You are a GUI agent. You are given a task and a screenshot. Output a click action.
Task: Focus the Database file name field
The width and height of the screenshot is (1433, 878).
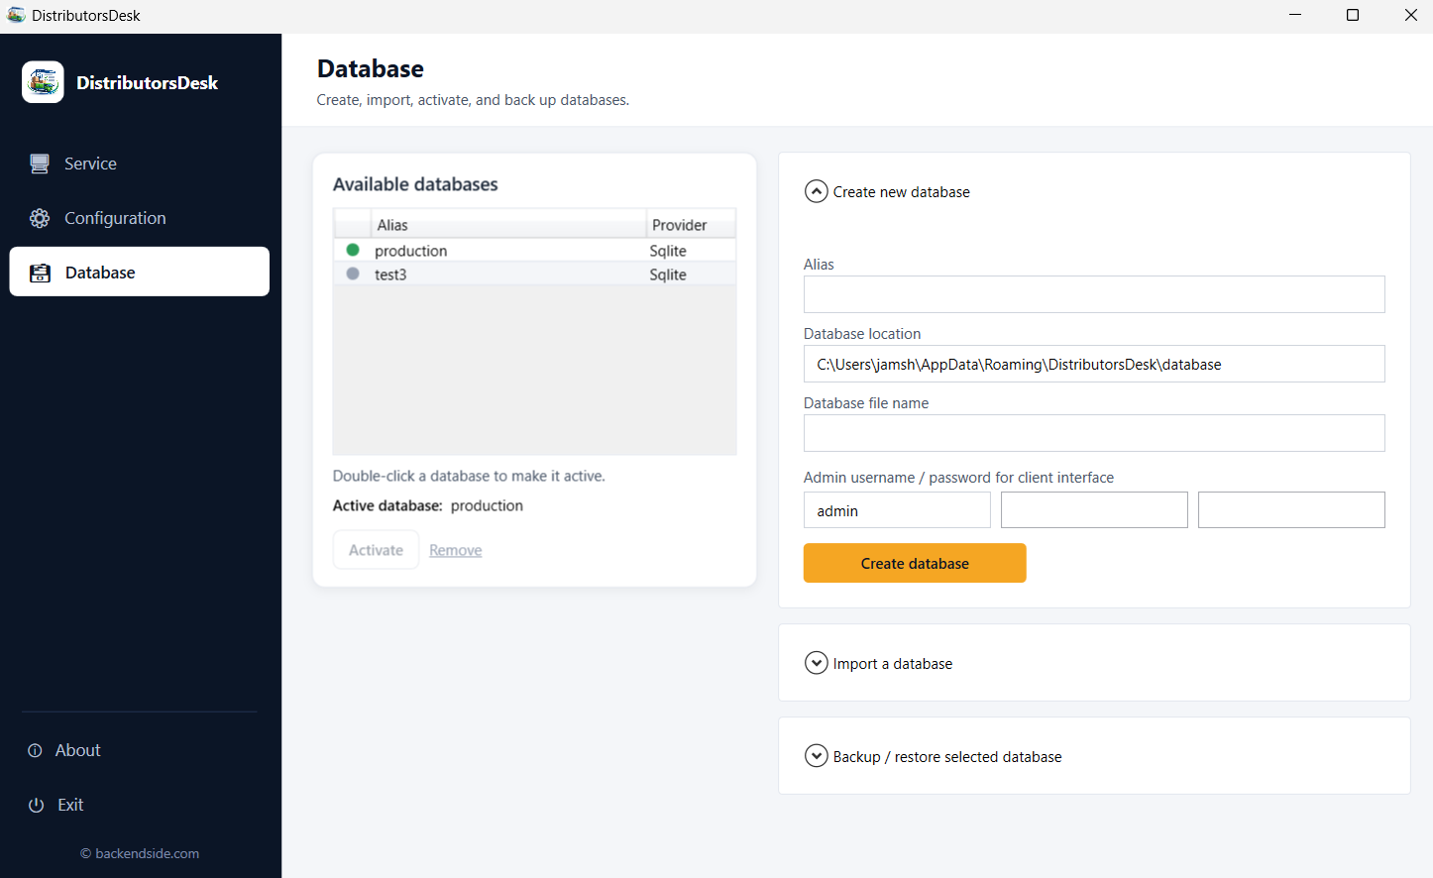click(x=1094, y=433)
